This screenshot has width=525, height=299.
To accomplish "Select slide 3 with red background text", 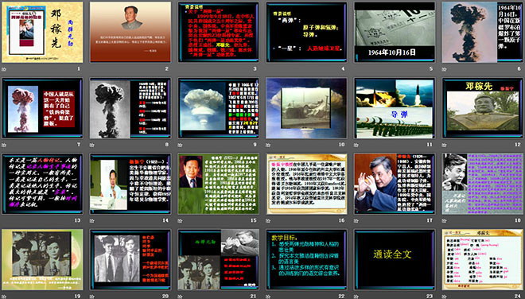I will 218,32.
